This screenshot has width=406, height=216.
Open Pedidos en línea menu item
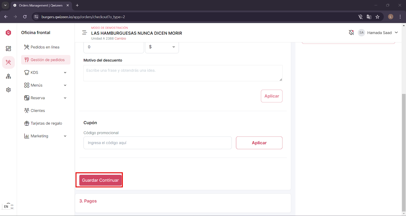[x=46, y=47]
